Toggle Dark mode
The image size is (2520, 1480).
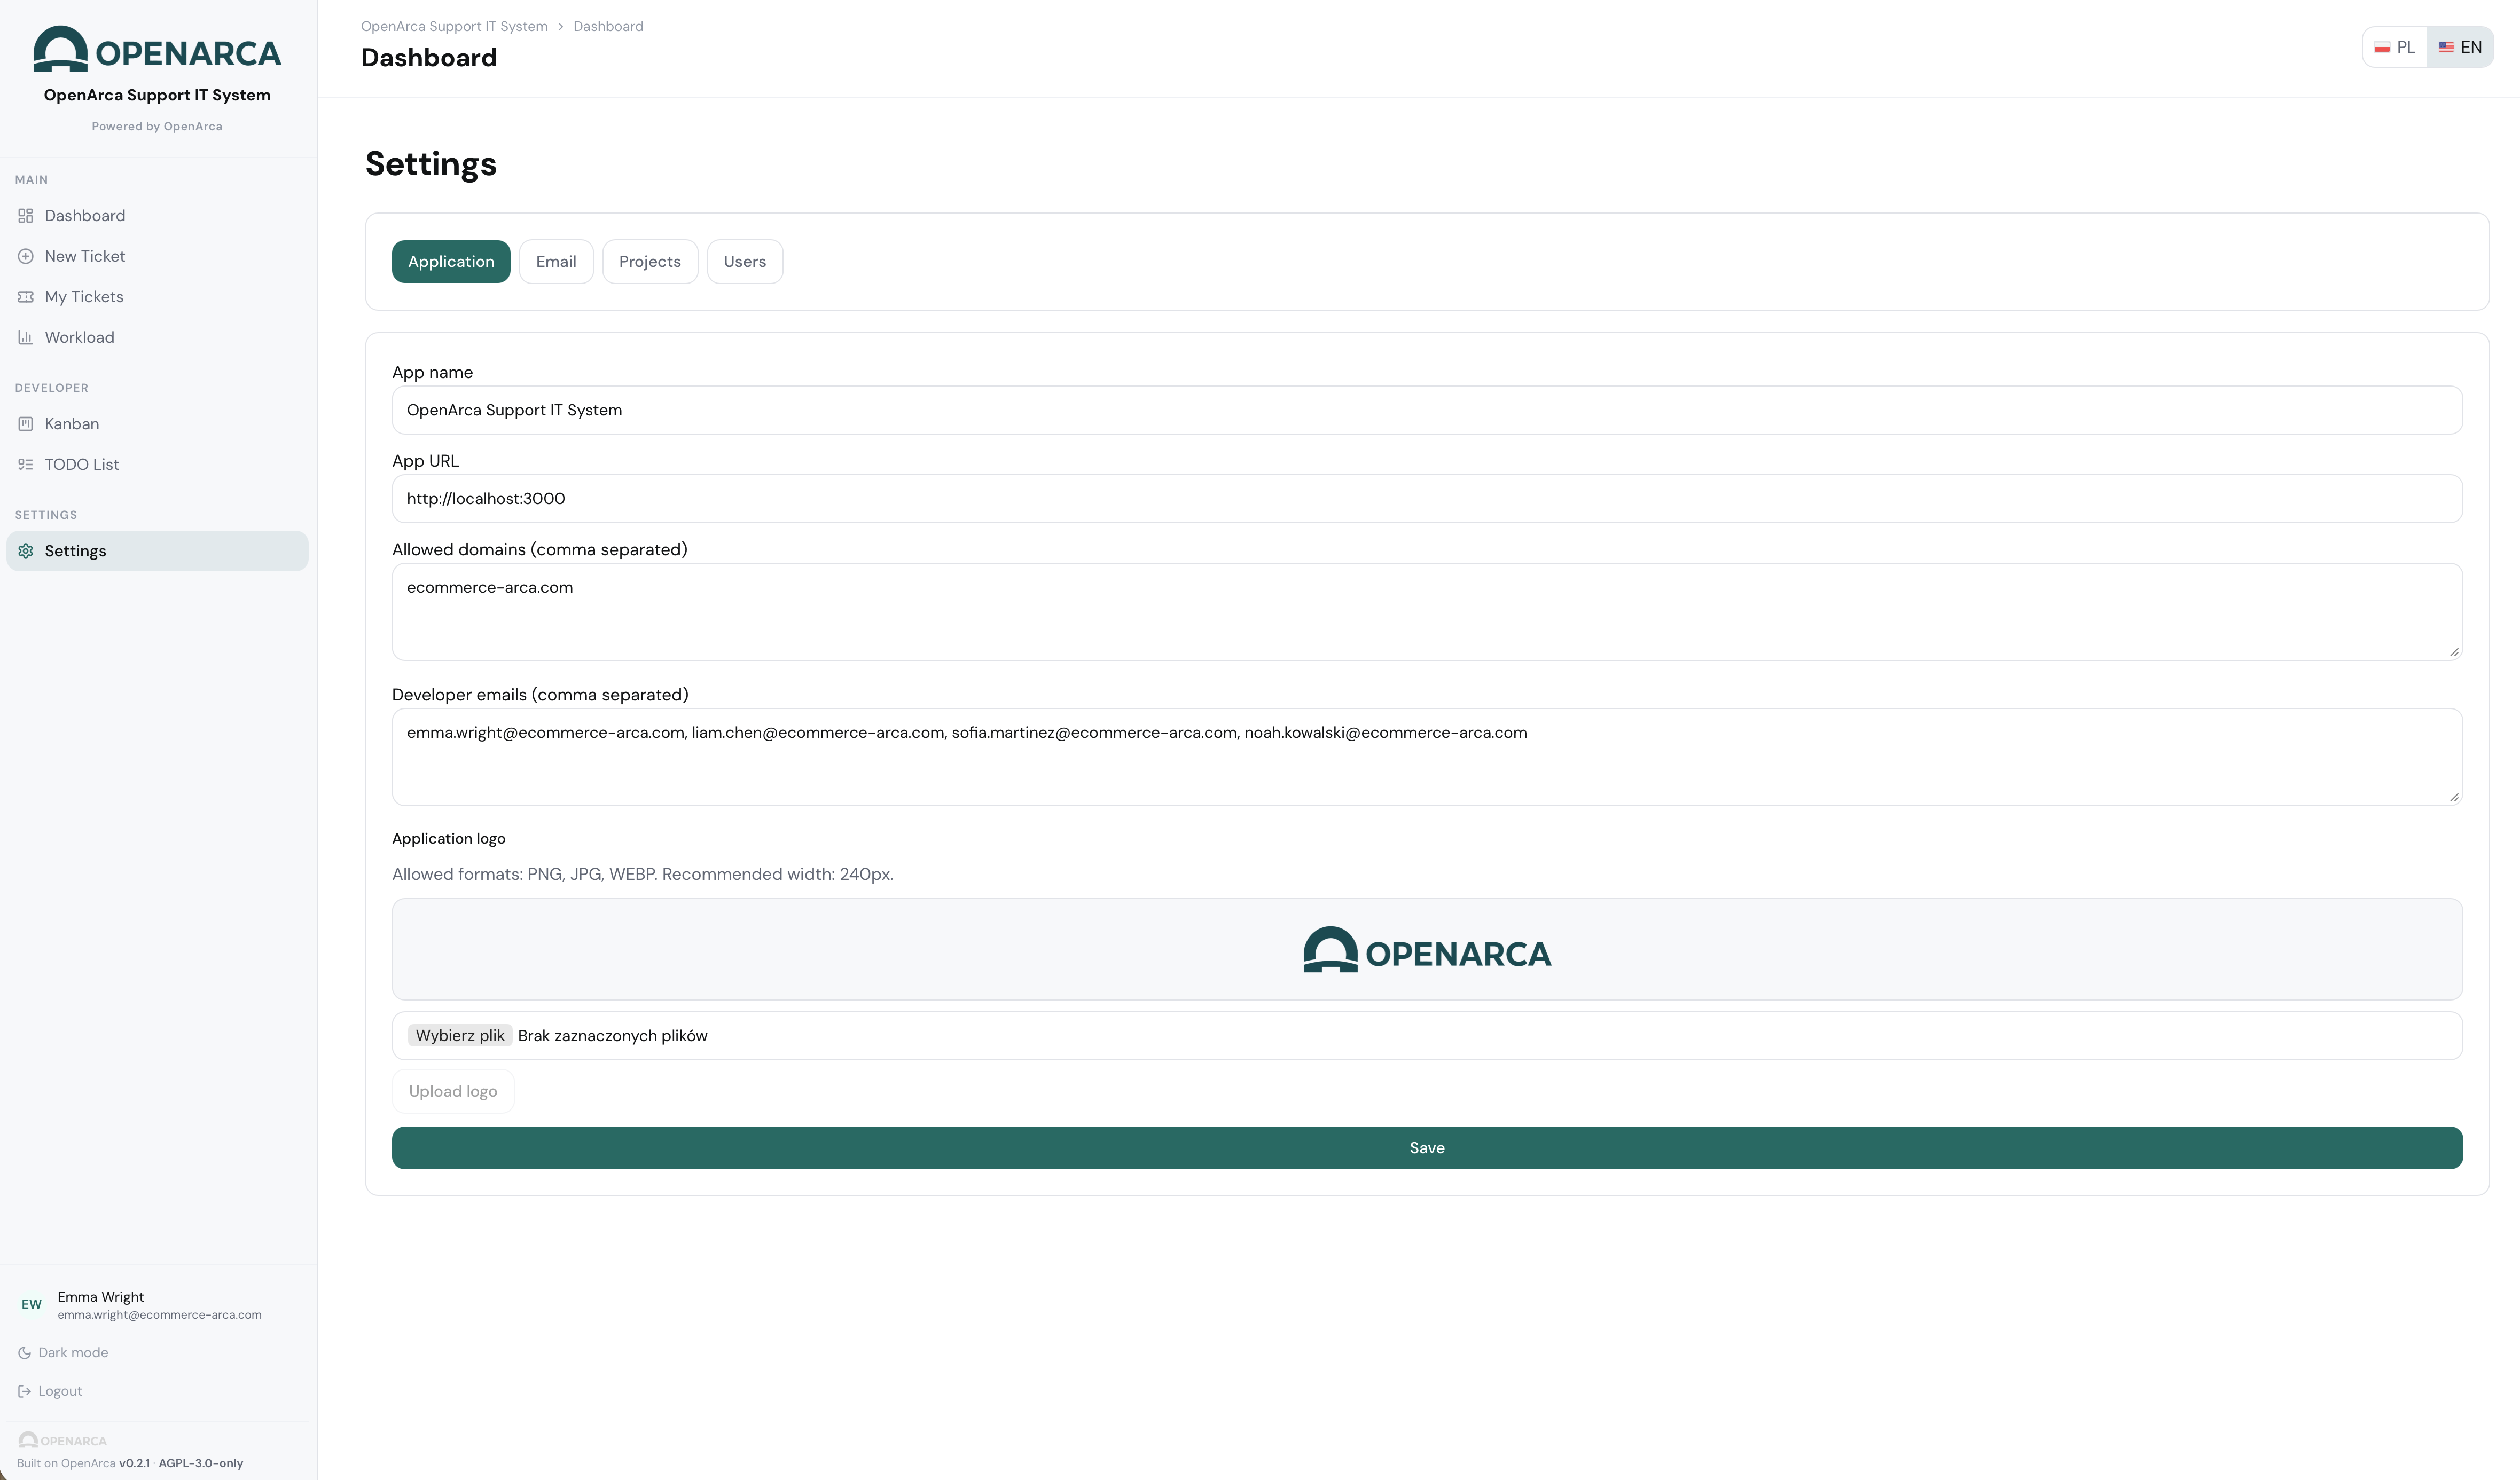click(72, 1352)
